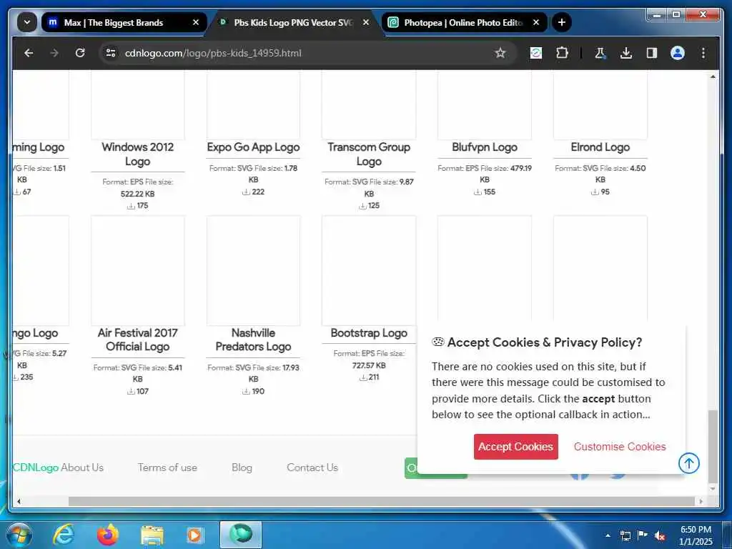This screenshot has width=732, height=549.
Task: Click the Nashville Predators logo thumbnail
Action: [253, 270]
